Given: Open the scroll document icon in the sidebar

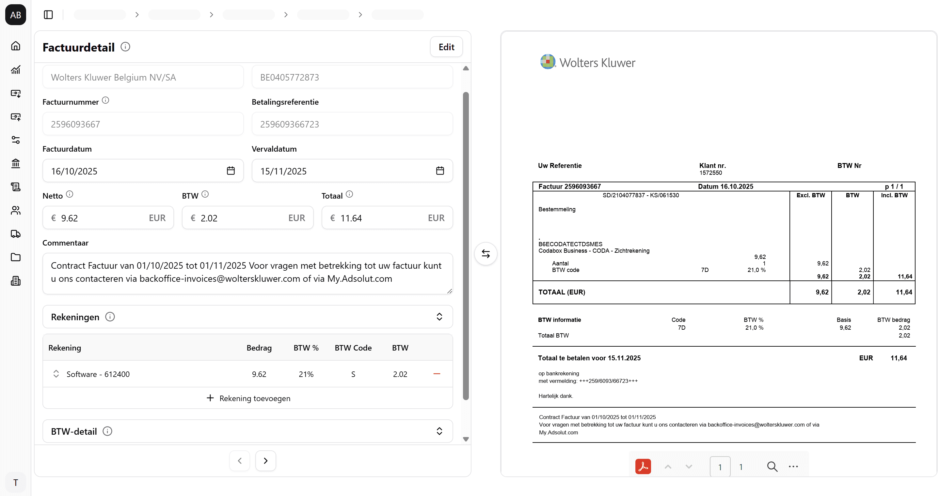Looking at the screenshot, I should click(x=15, y=187).
